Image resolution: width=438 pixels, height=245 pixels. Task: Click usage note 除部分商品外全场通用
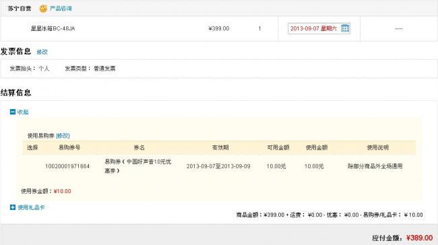click(x=375, y=166)
